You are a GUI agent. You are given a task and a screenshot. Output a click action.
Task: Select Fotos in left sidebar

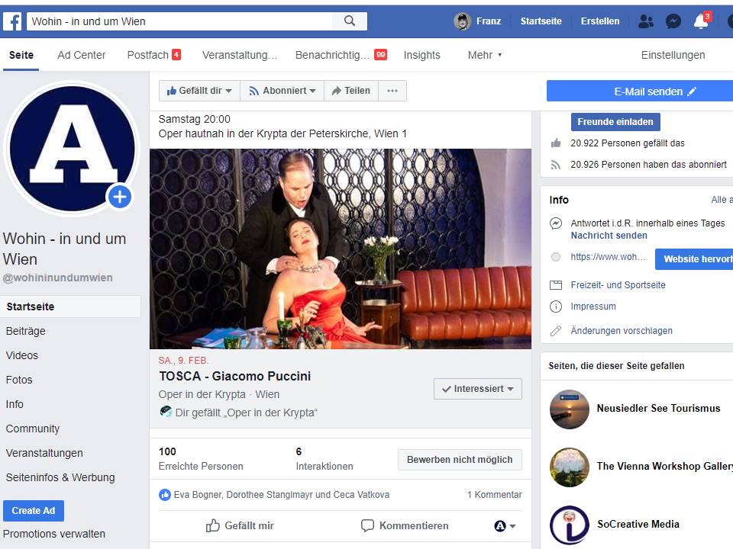coord(19,380)
